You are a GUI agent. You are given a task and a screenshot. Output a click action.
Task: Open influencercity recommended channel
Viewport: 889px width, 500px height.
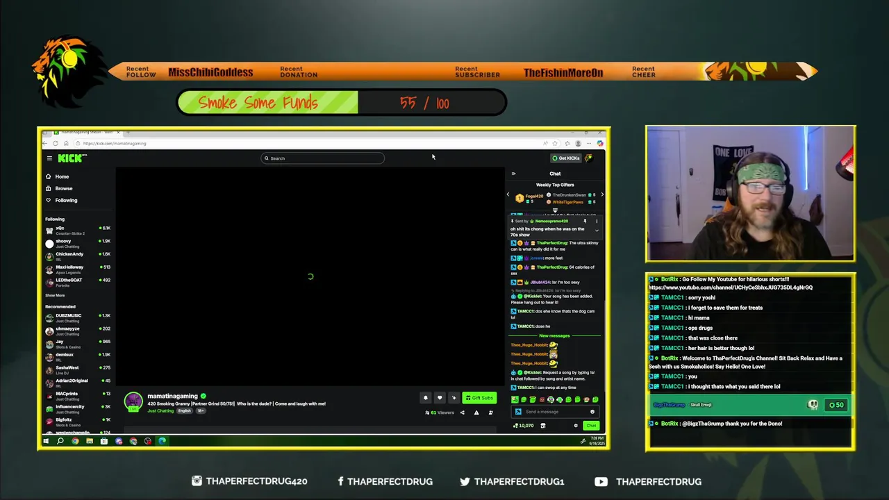click(78, 408)
